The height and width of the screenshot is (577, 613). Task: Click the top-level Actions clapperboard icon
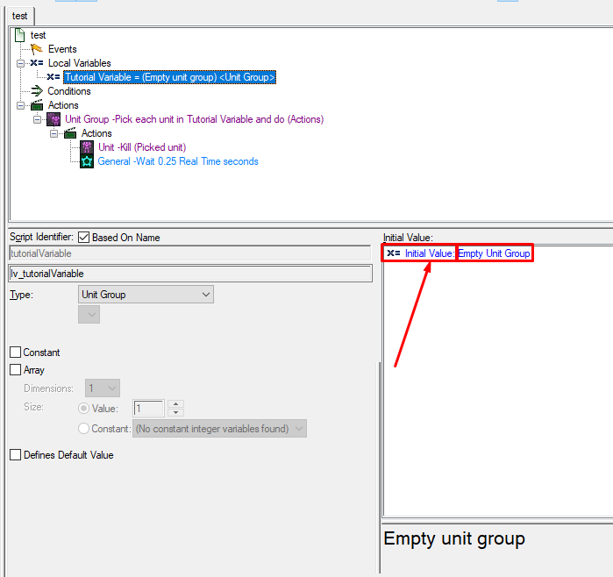point(37,105)
